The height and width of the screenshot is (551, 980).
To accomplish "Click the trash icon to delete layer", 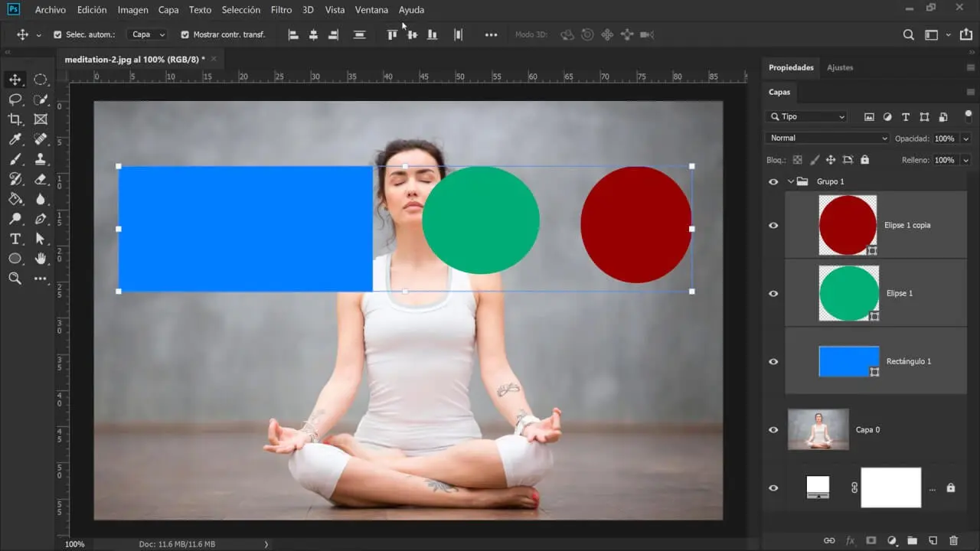I will 953,540.
